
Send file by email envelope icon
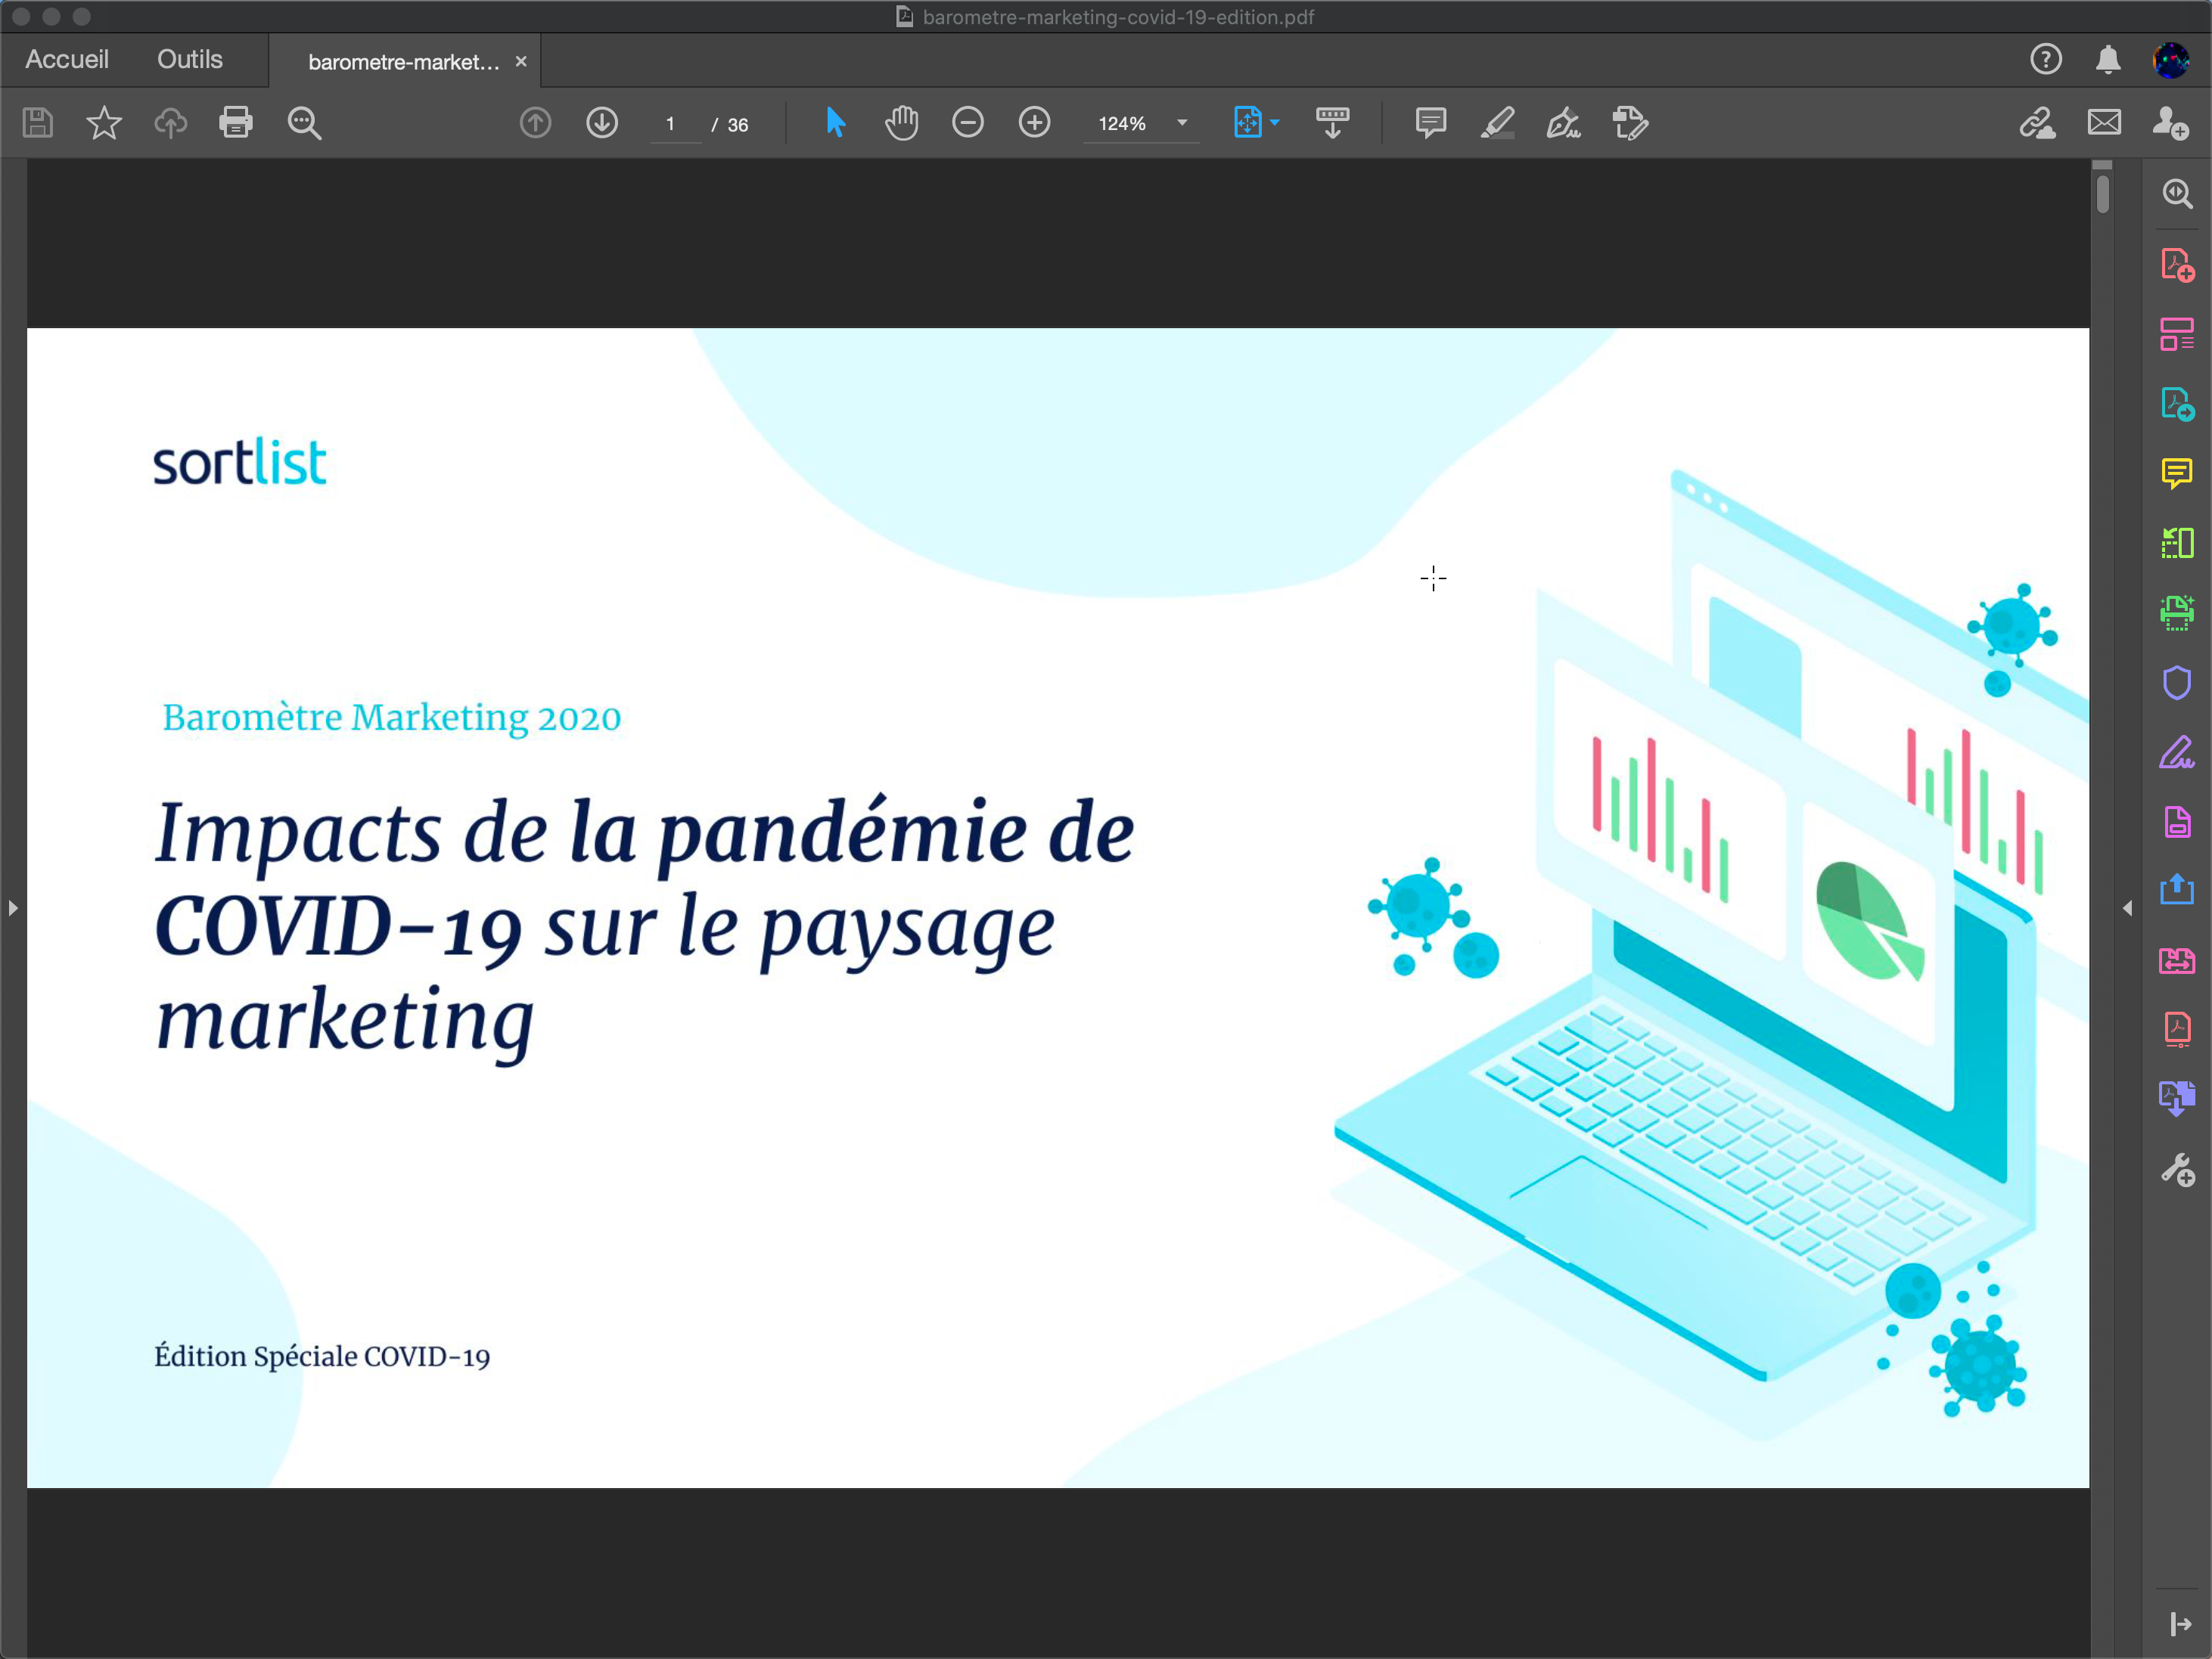coord(2104,123)
